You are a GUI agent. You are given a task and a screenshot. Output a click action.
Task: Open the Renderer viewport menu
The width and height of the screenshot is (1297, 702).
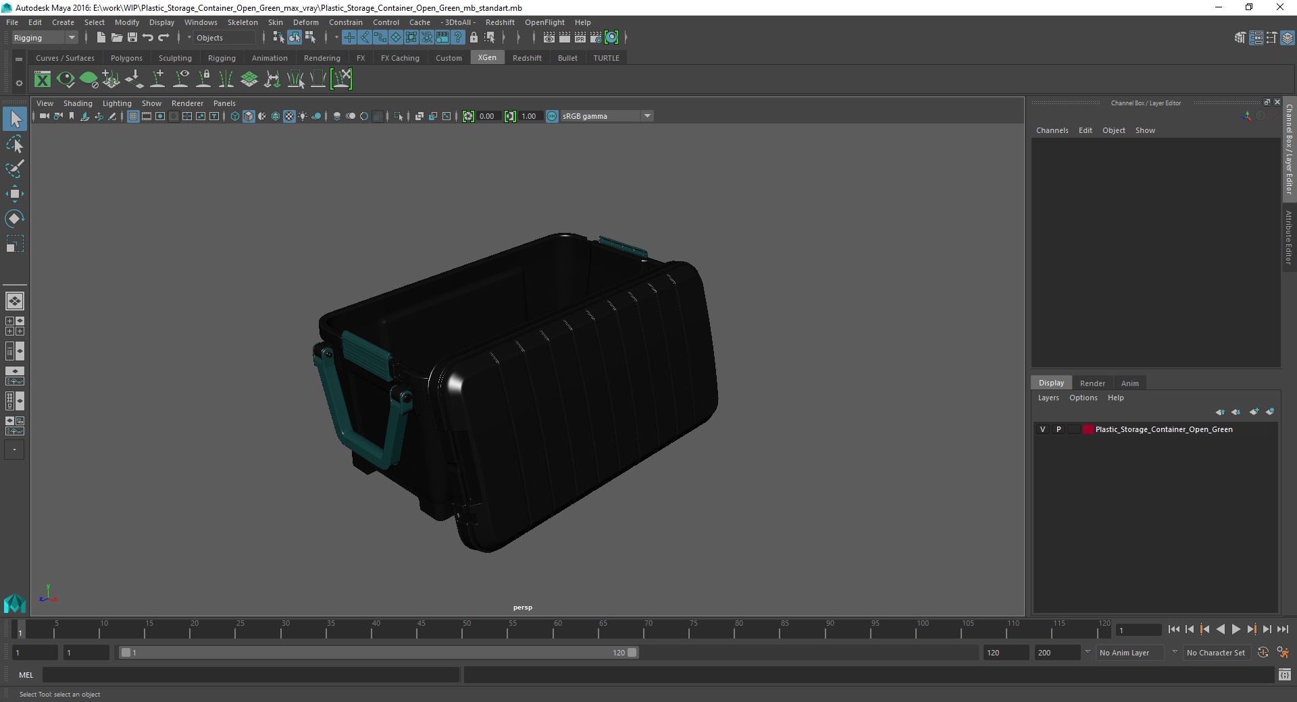click(x=187, y=103)
